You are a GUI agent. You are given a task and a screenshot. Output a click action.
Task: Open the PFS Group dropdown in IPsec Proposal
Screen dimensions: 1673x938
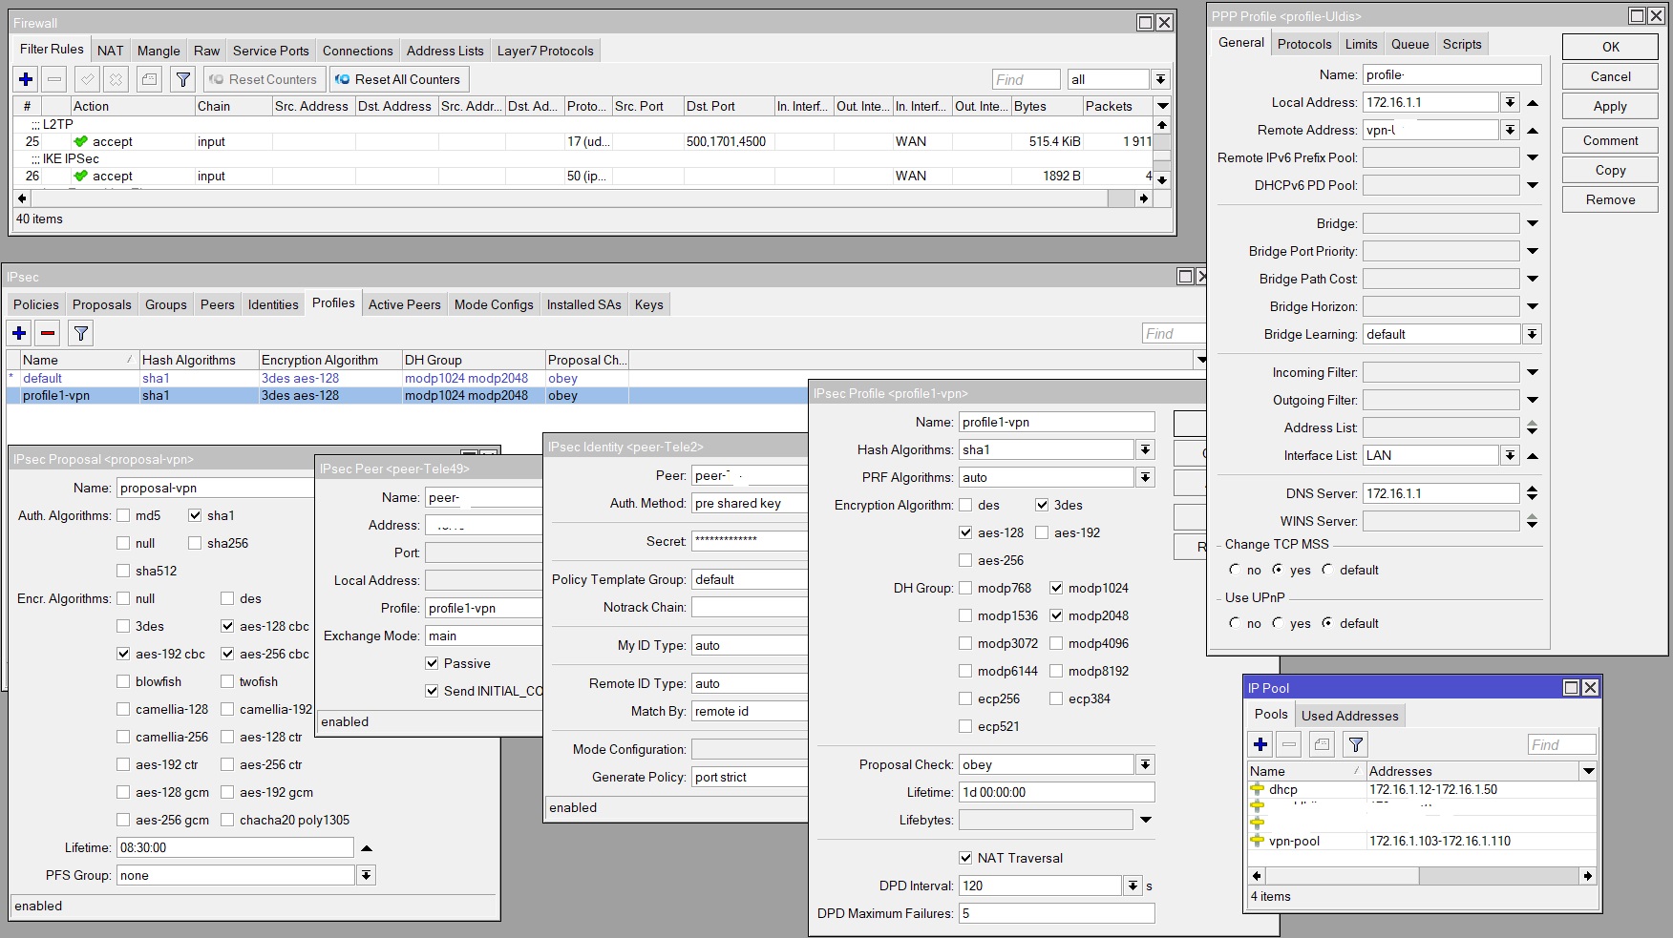point(366,875)
